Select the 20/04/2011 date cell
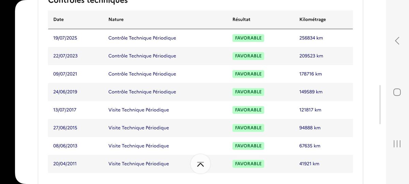Viewport: 409px width, 184px height. coord(65,164)
